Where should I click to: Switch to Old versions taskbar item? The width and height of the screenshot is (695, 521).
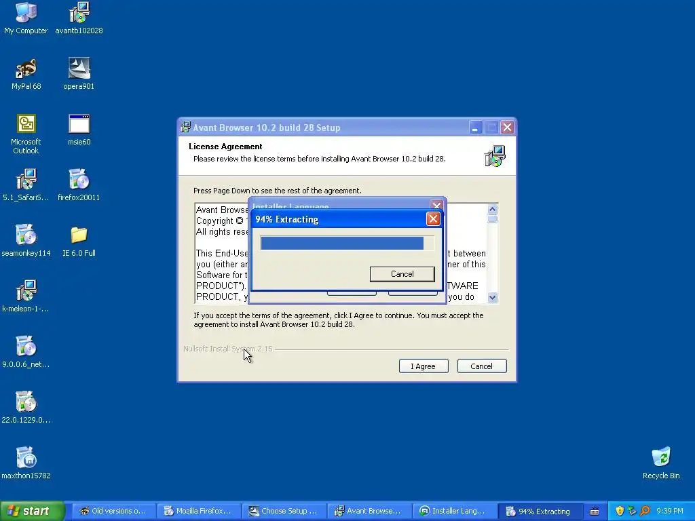(x=114, y=511)
